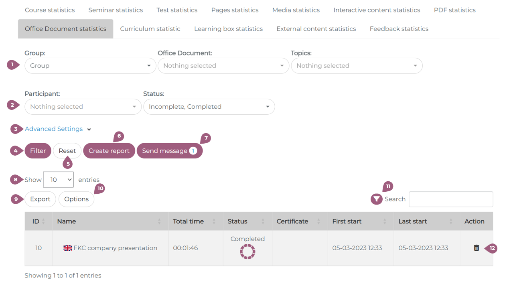Viewport: 507px width, 286px height.
Task: Switch to the Curriculum statistic tab
Action: pyautogui.click(x=150, y=29)
